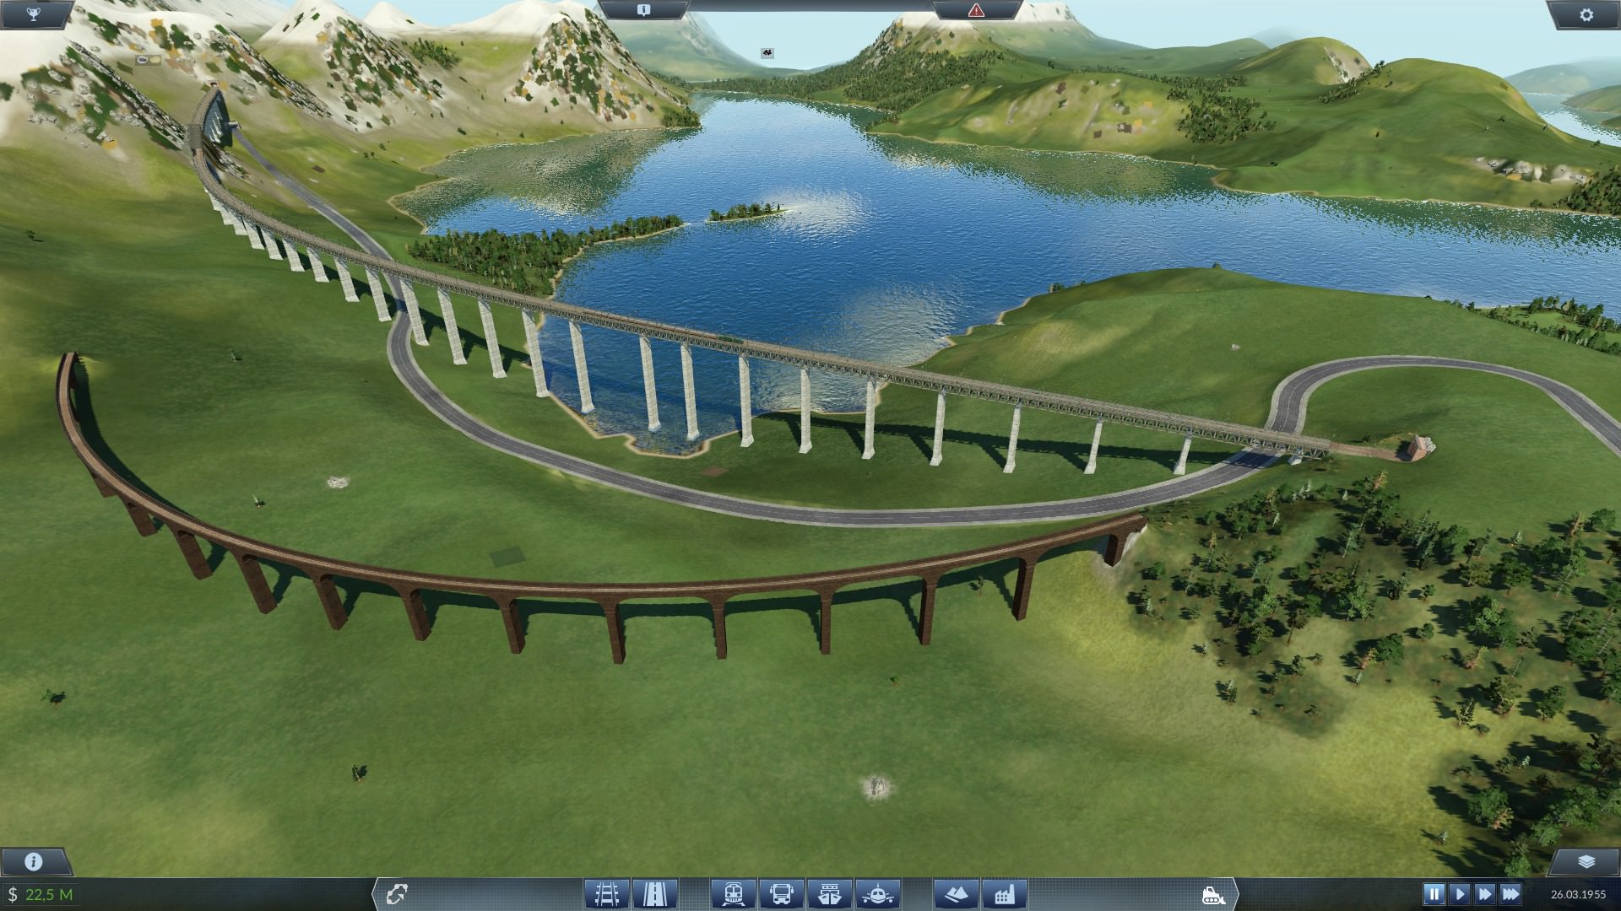Set game to normal play speed
Viewport: 1621px width, 911px height.
[1460, 893]
